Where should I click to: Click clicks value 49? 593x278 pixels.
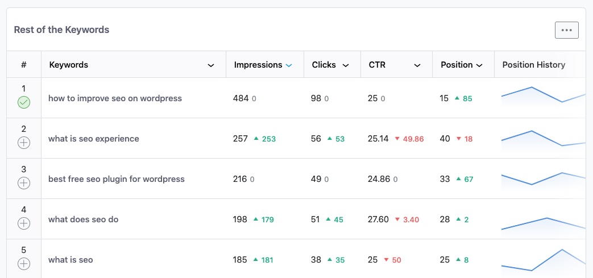[316, 179]
